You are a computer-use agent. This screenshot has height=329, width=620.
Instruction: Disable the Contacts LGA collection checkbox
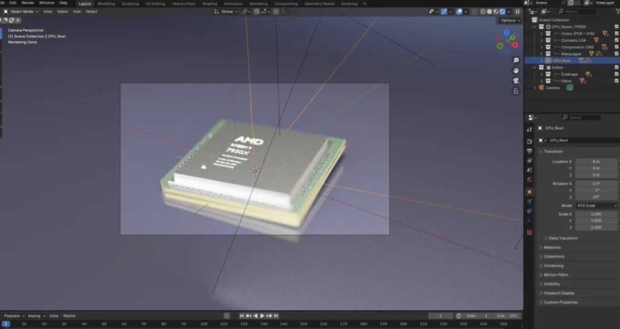[x=616, y=41]
